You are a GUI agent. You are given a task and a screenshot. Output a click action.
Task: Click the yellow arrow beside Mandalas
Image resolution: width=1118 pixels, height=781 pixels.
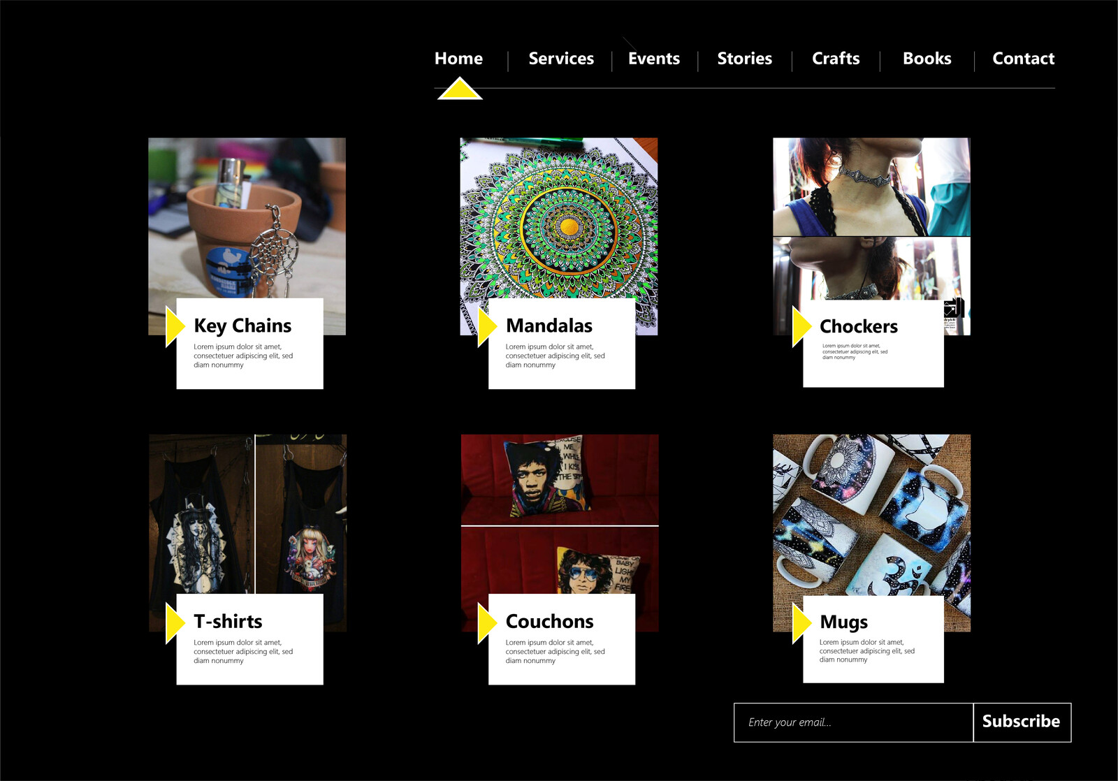tap(487, 326)
